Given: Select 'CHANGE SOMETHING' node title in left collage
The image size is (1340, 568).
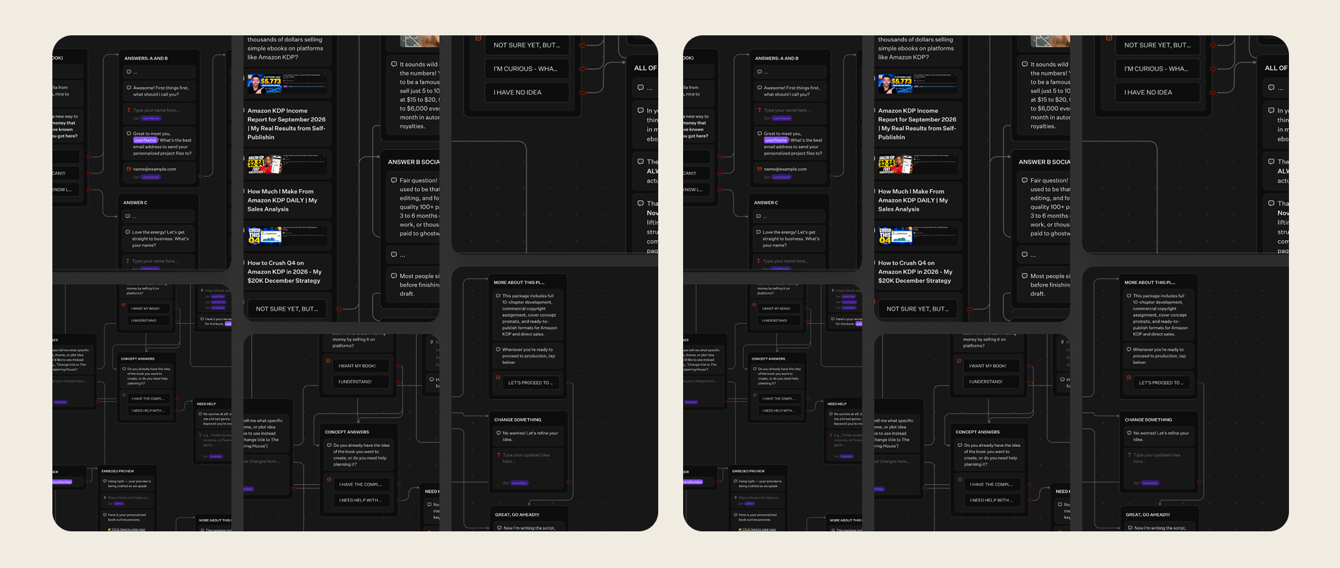Looking at the screenshot, I should (518, 419).
